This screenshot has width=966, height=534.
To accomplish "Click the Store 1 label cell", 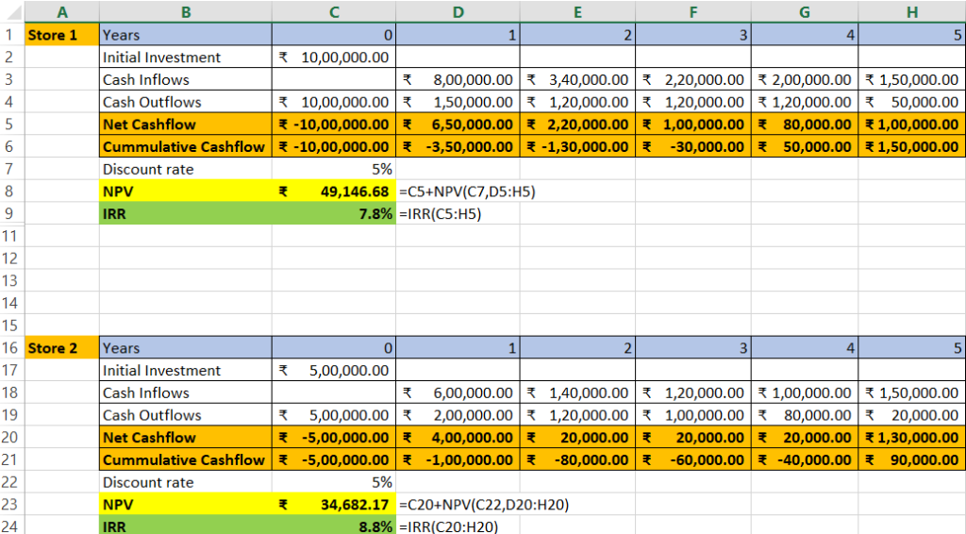I will coord(60,35).
